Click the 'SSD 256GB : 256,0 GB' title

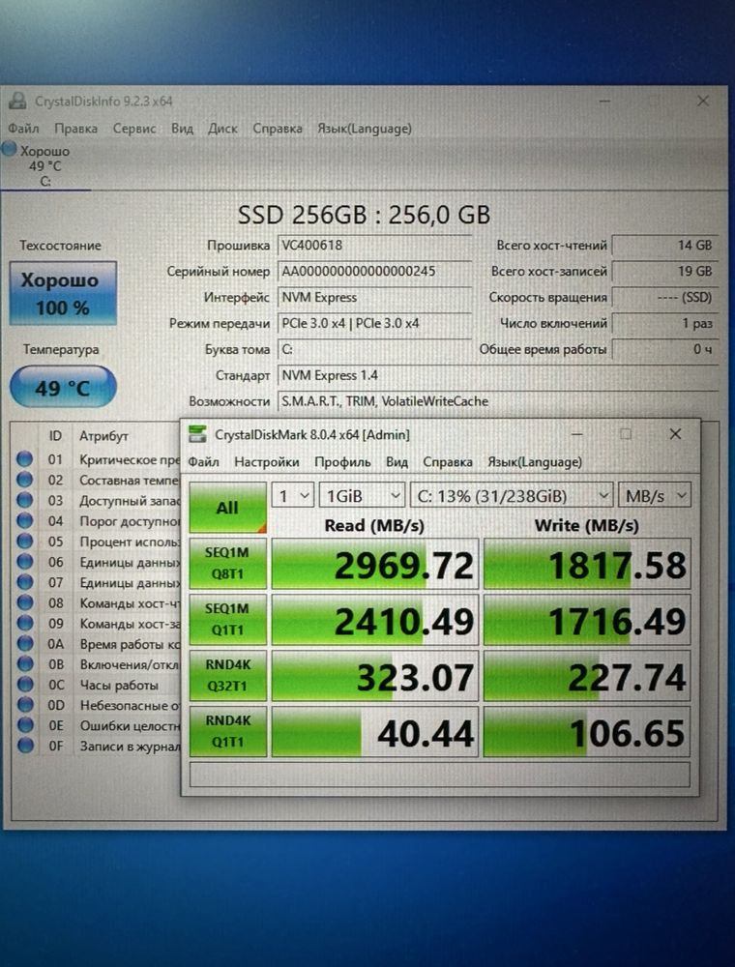pyautogui.click(x=364, y=215)
